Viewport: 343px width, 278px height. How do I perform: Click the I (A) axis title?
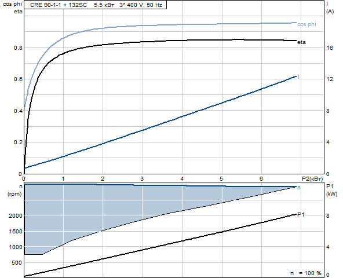click(x=330, y=8)
